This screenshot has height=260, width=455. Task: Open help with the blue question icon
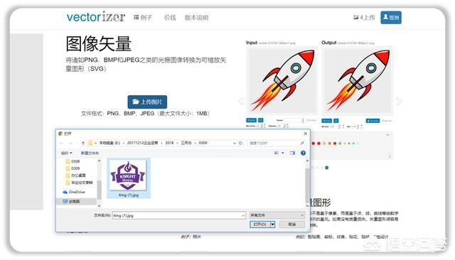pyautogui.click(x=303, y=153)
